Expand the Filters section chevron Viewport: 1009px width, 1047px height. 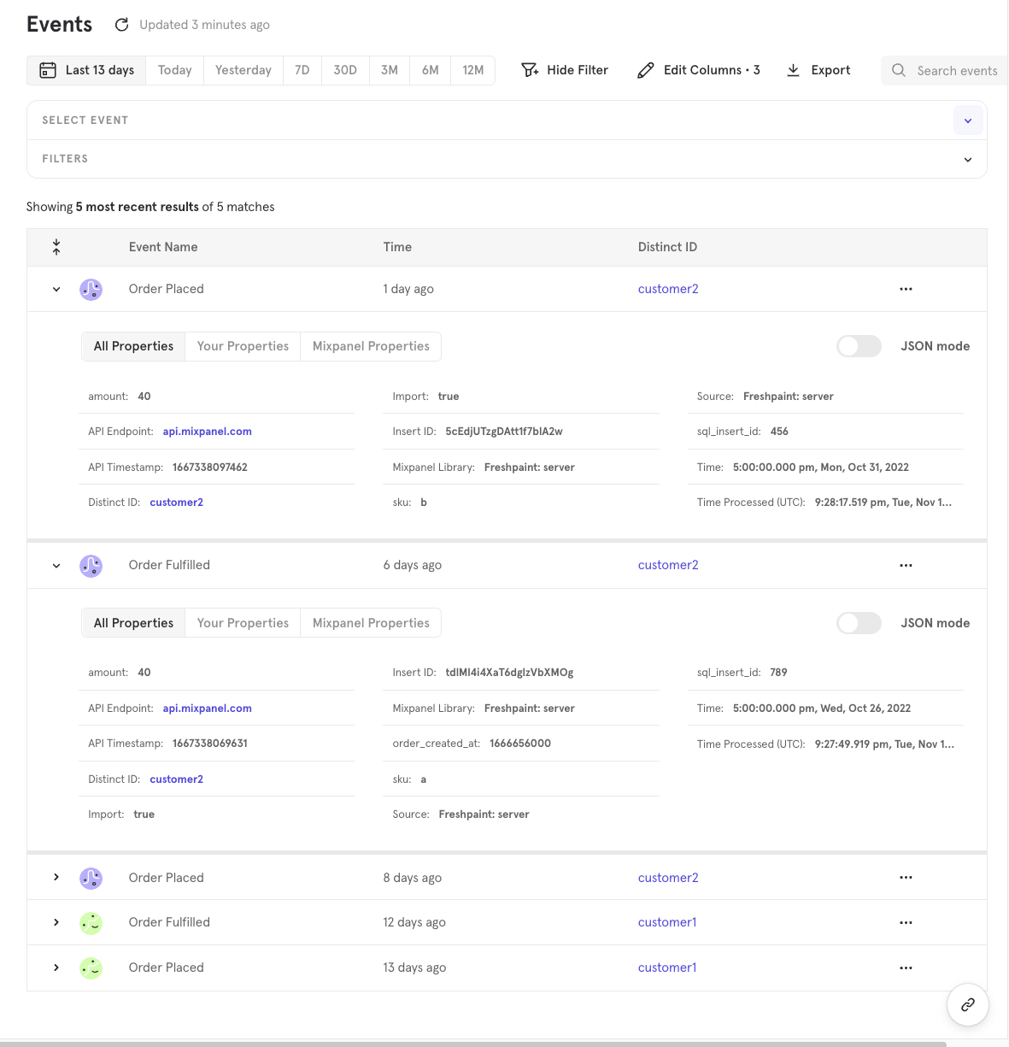(x=968, y=159)
